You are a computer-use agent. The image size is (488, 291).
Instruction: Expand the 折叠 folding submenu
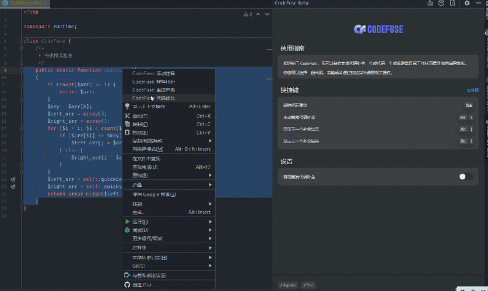click(x=168, y=185)
